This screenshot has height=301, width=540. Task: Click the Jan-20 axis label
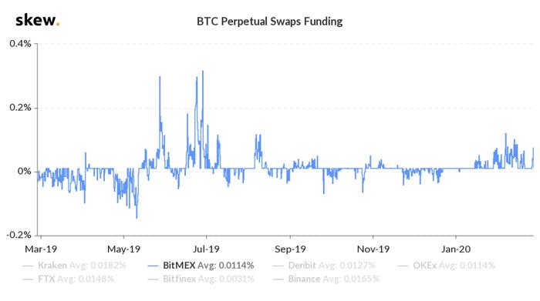tap(456, 249)
